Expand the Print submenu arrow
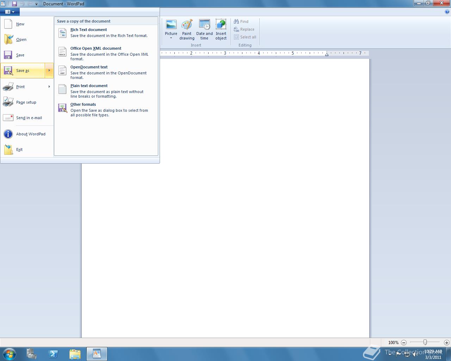The image size is (451, 361). pos(49,87)
